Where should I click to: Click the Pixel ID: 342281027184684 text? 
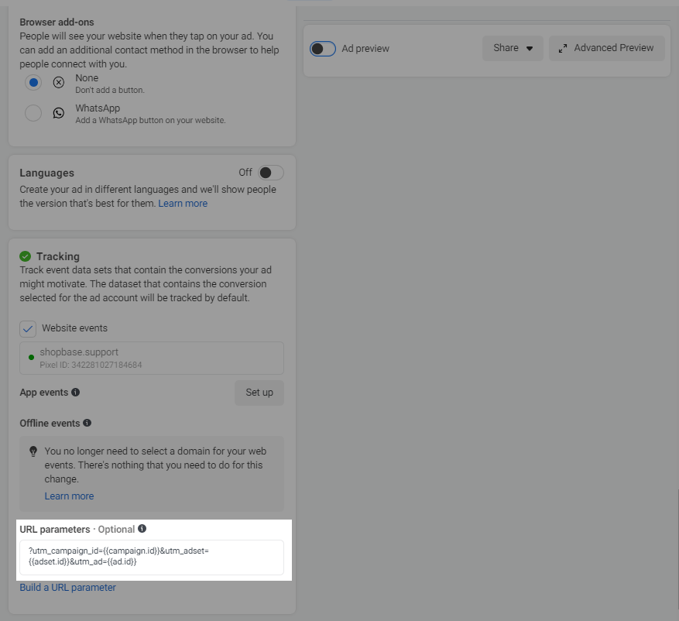(91, 365)
